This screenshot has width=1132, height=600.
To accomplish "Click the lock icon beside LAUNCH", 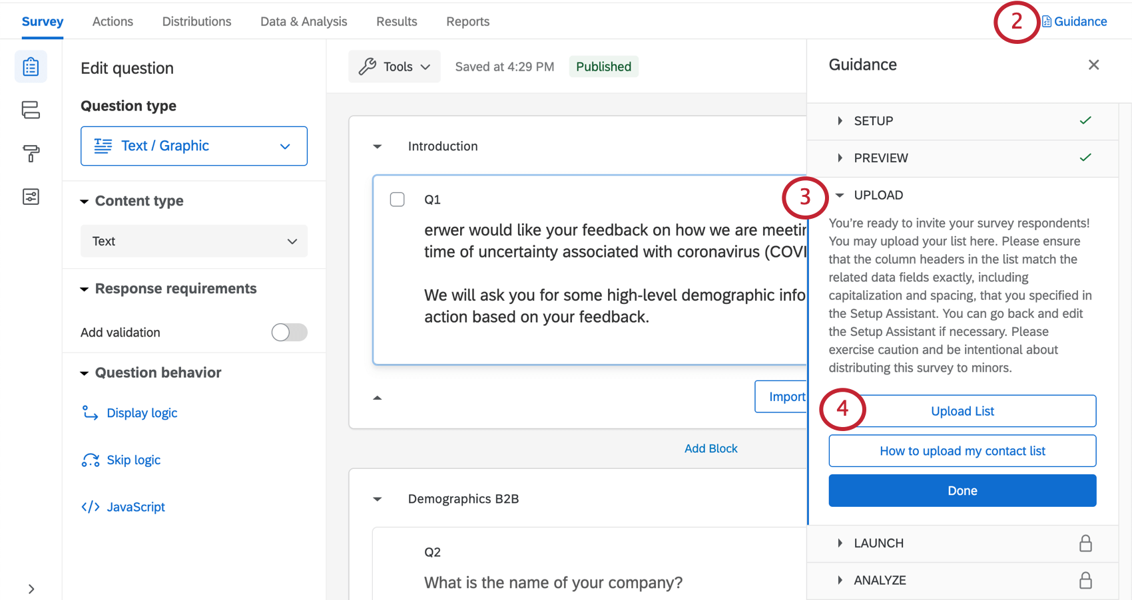I will point(1085,543).
